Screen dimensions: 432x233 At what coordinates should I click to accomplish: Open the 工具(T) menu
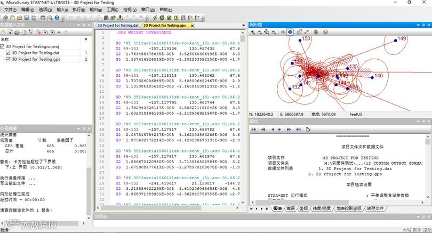(113, 10)
